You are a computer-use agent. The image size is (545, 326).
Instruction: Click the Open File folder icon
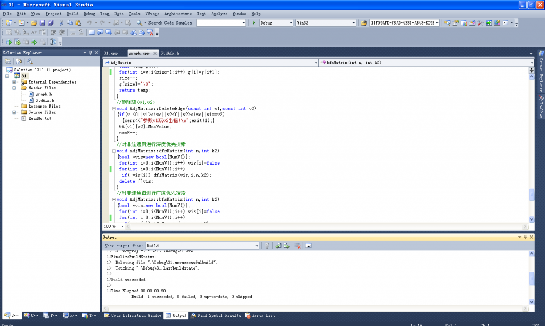[34, 23]
